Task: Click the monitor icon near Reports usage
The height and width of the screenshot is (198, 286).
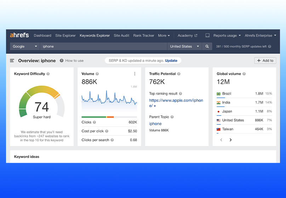Action: click(207, 35)
